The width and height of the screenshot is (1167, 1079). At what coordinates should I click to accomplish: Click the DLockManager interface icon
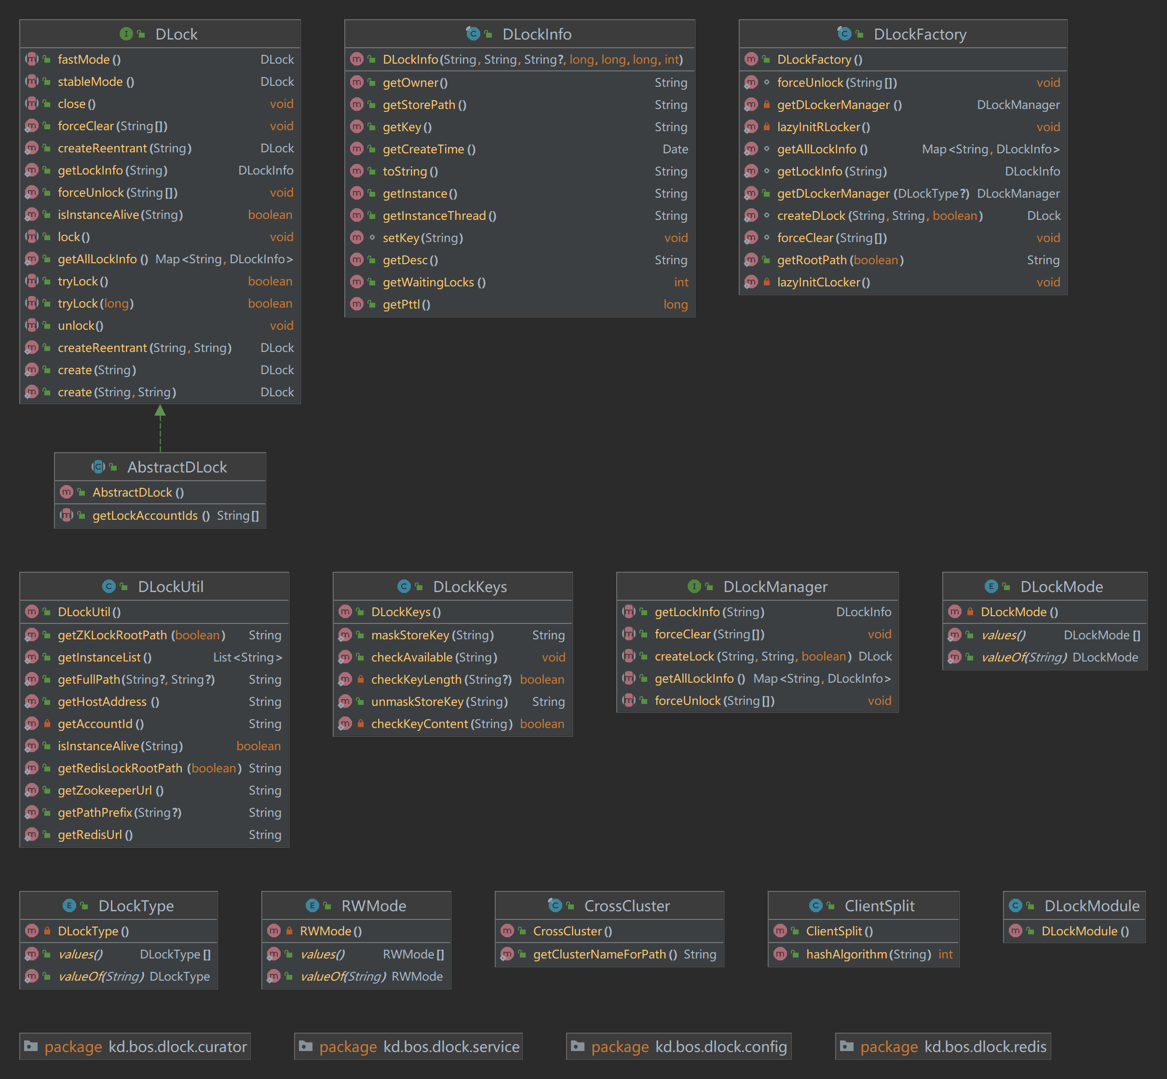694,586
